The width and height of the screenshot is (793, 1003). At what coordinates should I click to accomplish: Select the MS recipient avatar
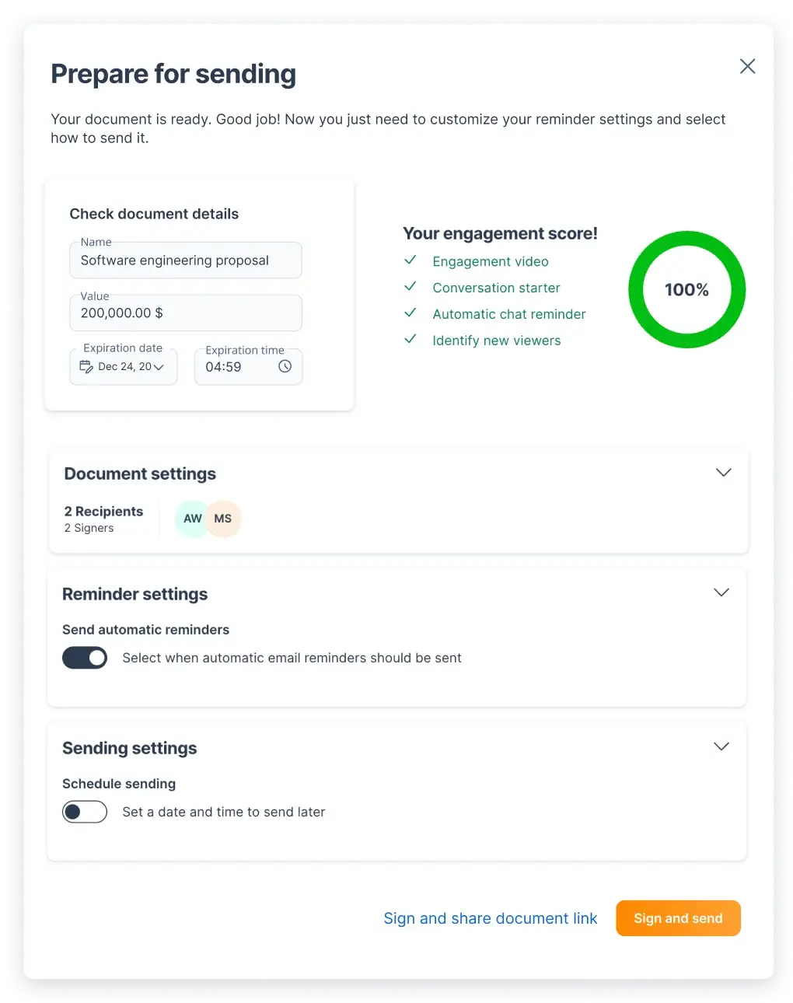(223, 519)
